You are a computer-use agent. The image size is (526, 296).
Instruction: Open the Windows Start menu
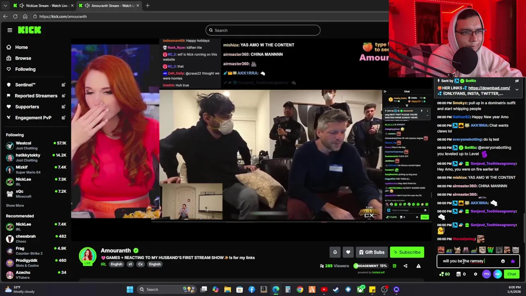click(130, 289)
